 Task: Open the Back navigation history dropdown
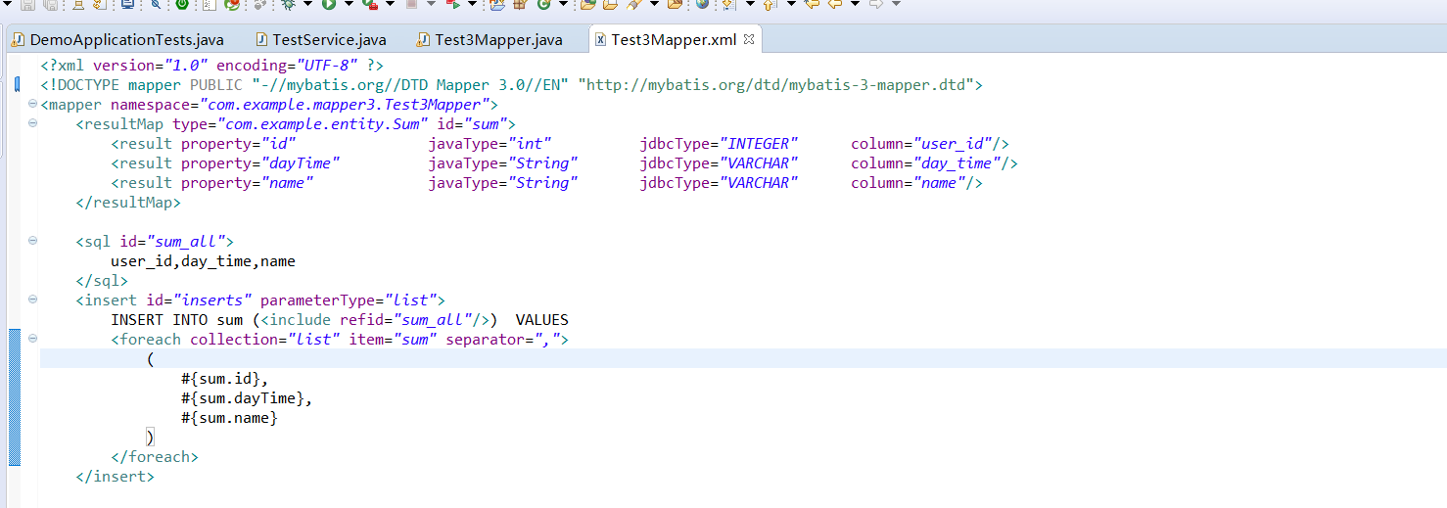tap(855, 3)
